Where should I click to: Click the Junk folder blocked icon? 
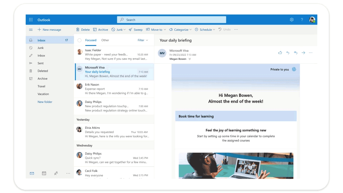(x=31, y=48)
